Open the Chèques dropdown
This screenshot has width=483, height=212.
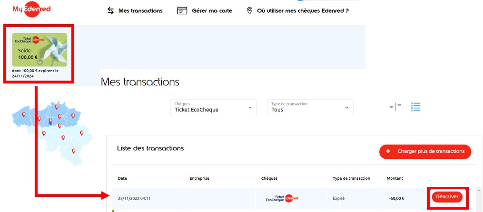214,107
